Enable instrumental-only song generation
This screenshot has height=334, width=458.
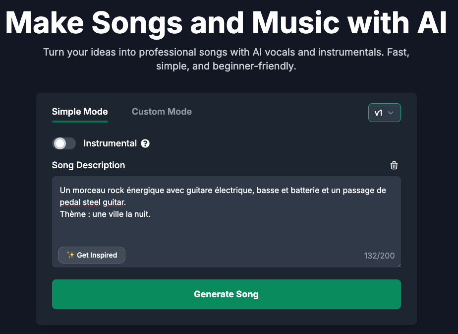(x=64, y=143)
